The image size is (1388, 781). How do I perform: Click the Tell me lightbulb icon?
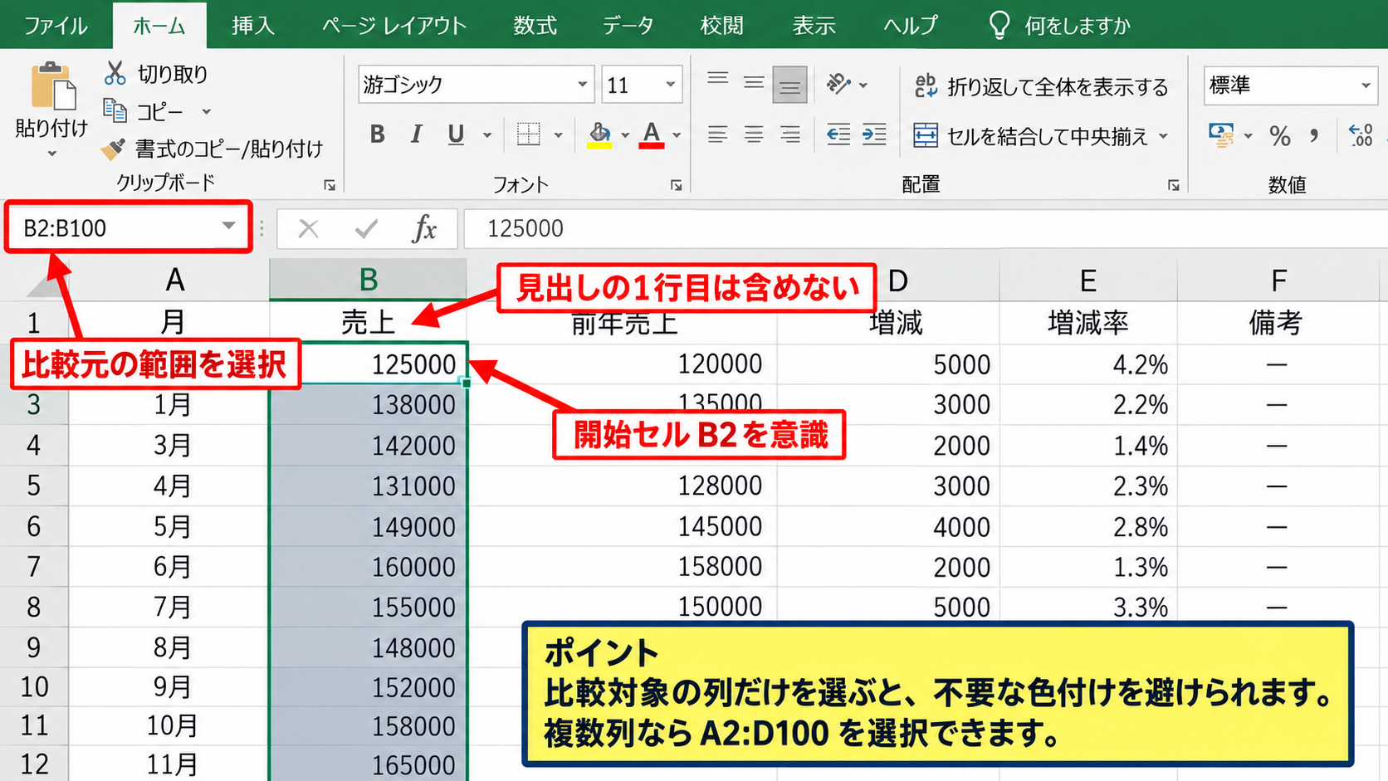click(x=999, y=25)
